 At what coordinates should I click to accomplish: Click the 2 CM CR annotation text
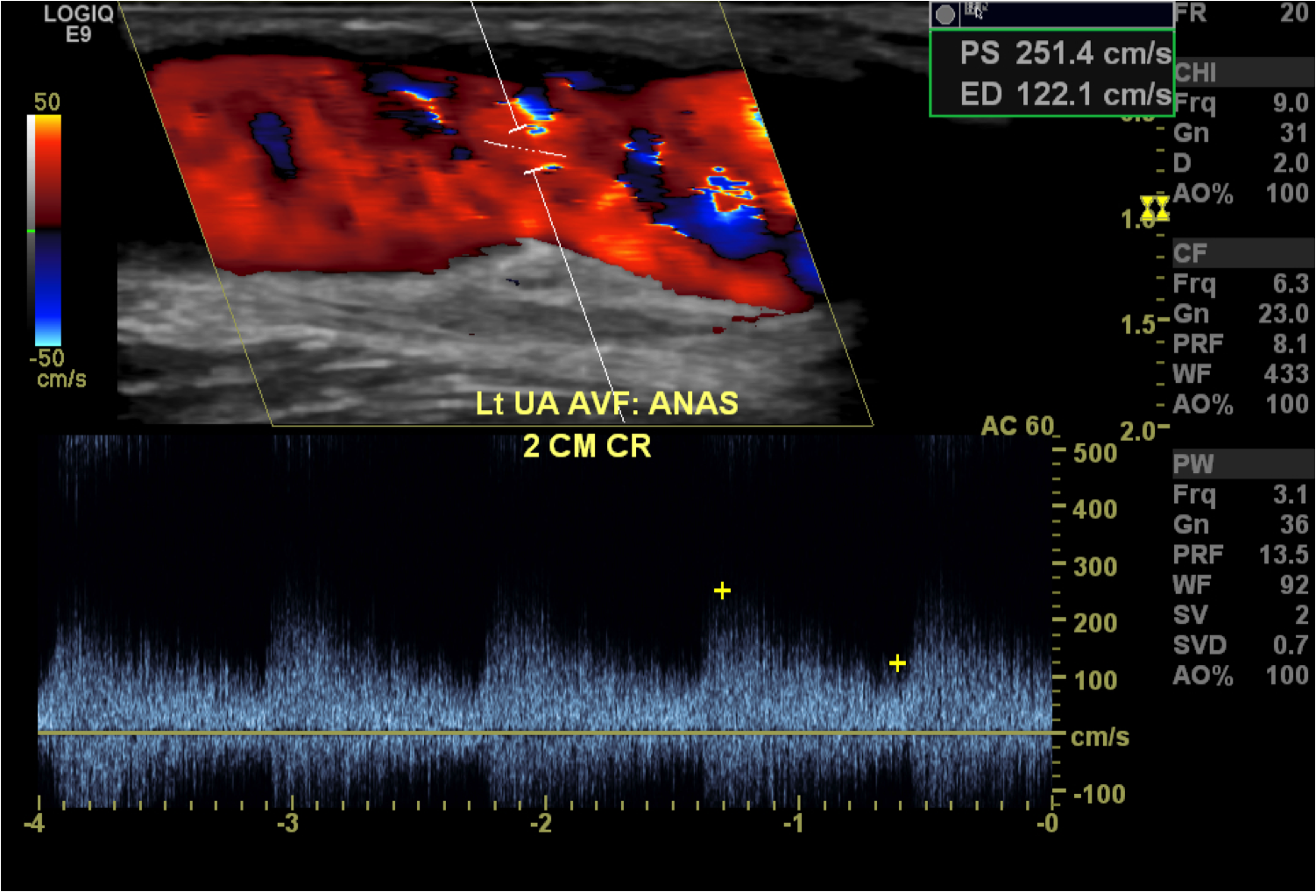coord(587,446)
